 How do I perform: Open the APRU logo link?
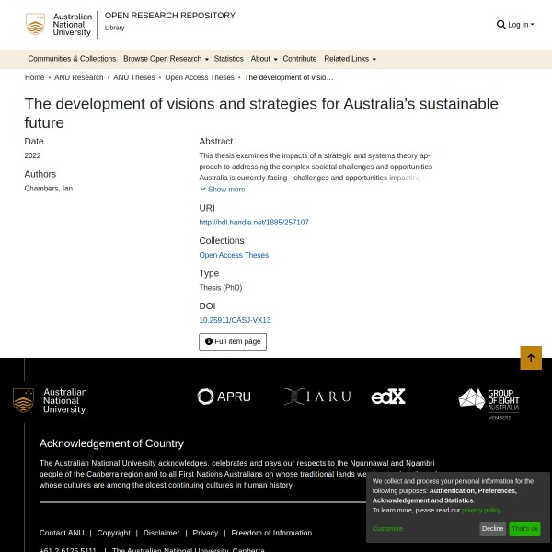pyautogui.click(x=224, y=397)
